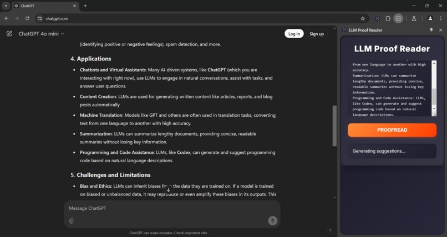
Task: Click the '4. Applications' heading
Action: click(90, 59)
